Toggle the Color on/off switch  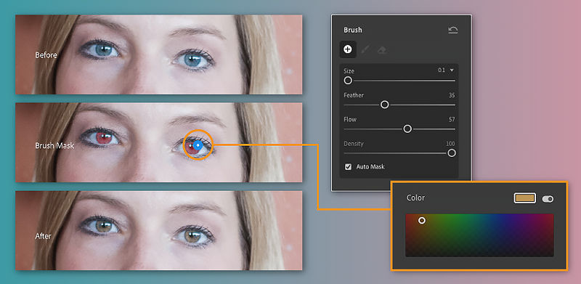[x=548, y=199]
